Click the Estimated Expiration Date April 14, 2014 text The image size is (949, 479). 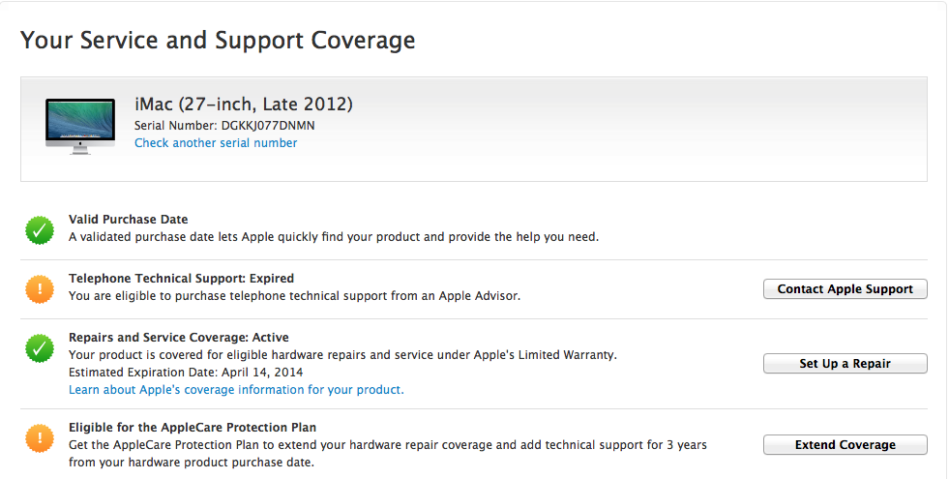[186, 373]
